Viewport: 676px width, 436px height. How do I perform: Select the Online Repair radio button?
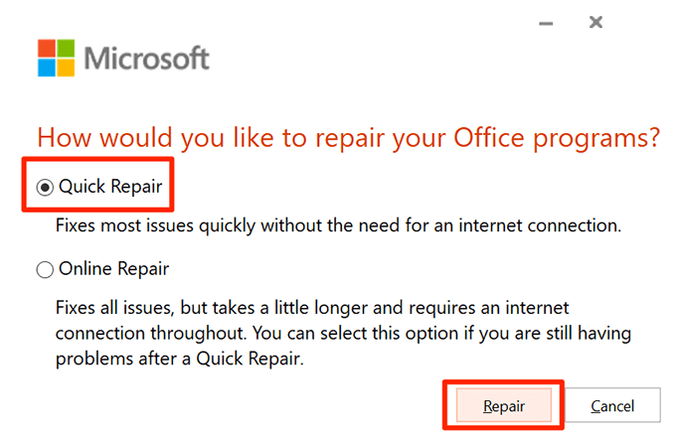(x=46, y=269)
